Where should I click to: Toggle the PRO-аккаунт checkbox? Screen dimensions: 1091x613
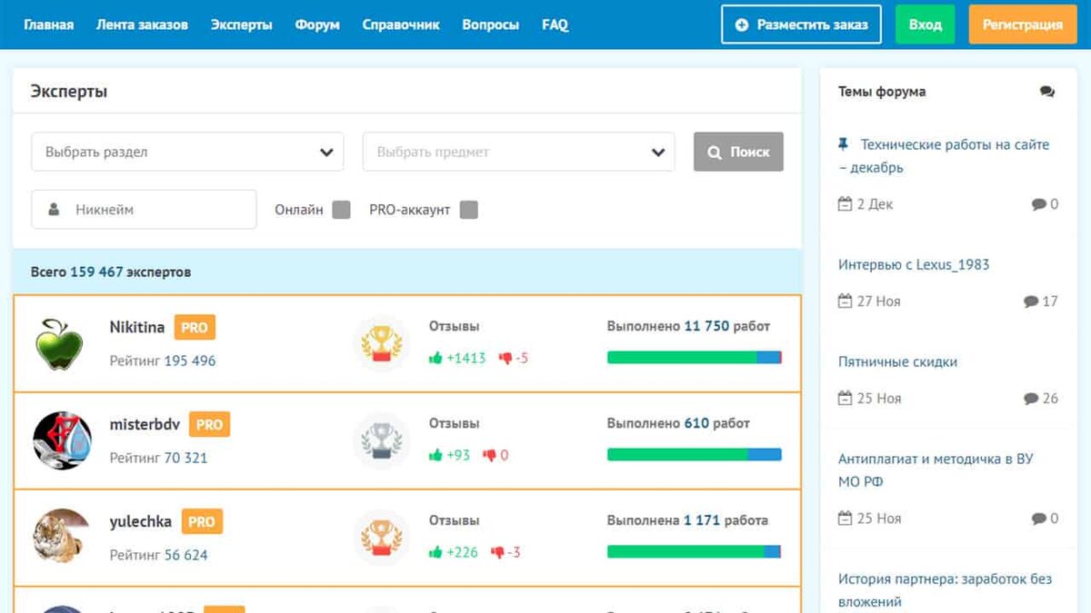468,210
